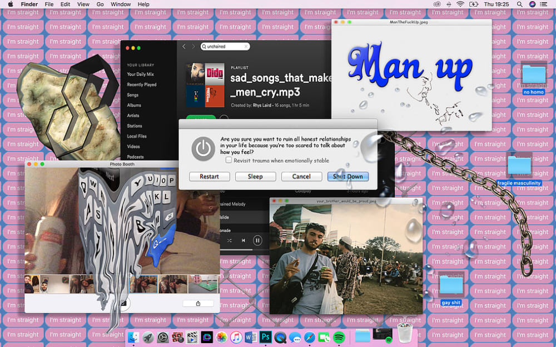Select the 'fragile masculinity' desktop folder
Screen dimensions: 556x347
(x=519, y=170)
